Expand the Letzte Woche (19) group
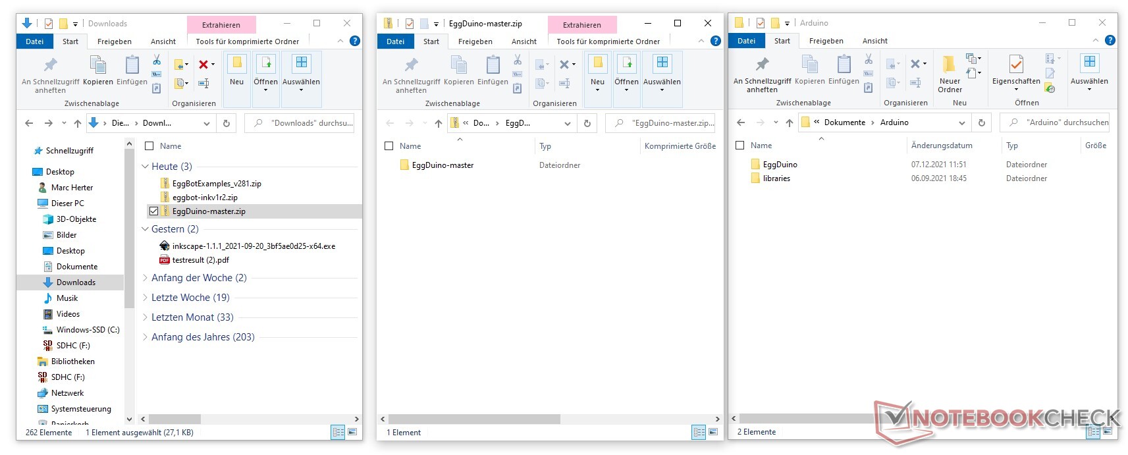The image size is (1128, 455). (x=145, y=298)
